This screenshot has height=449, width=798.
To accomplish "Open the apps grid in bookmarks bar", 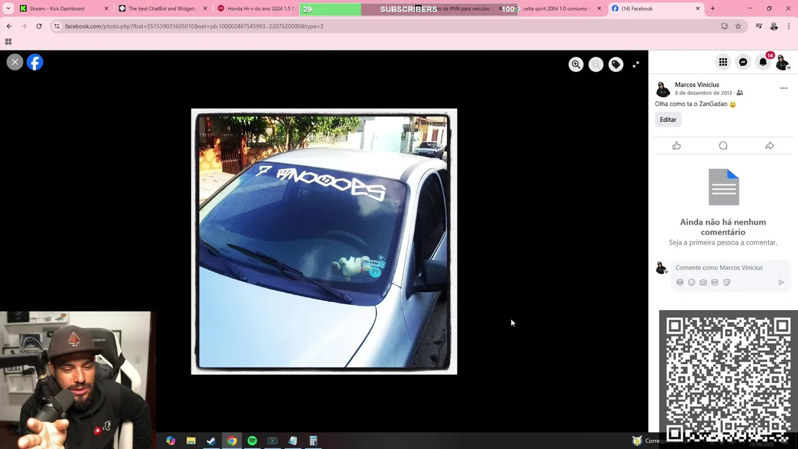I will coord(8,42).
